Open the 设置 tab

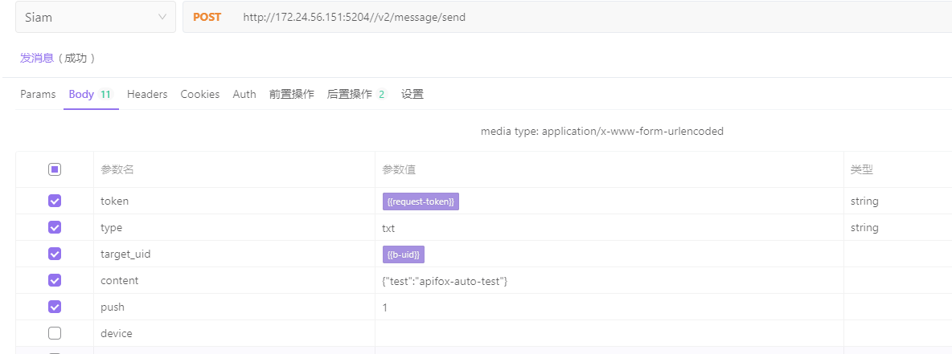point(412,94)
